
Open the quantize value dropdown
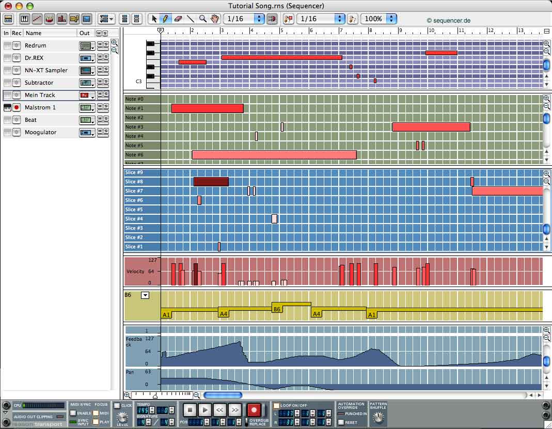coord(339,19)
